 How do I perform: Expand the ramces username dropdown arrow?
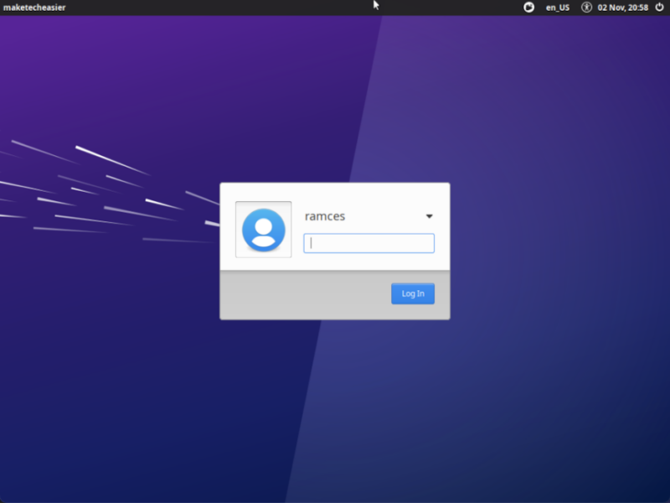coord(429,216)
